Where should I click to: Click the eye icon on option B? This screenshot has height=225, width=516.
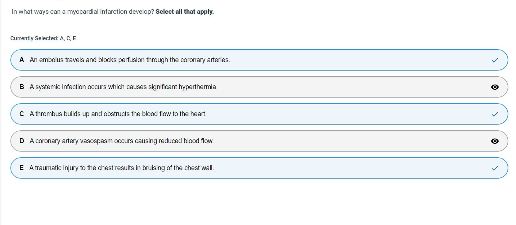coord(495,87)
